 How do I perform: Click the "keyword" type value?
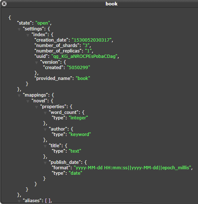click(x=80, y=135)
